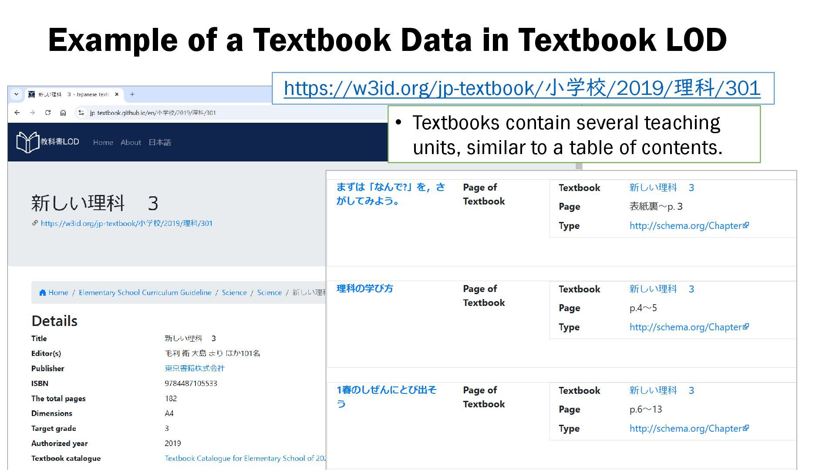
Task: Click the browser address bar URL
Action: 152,113
